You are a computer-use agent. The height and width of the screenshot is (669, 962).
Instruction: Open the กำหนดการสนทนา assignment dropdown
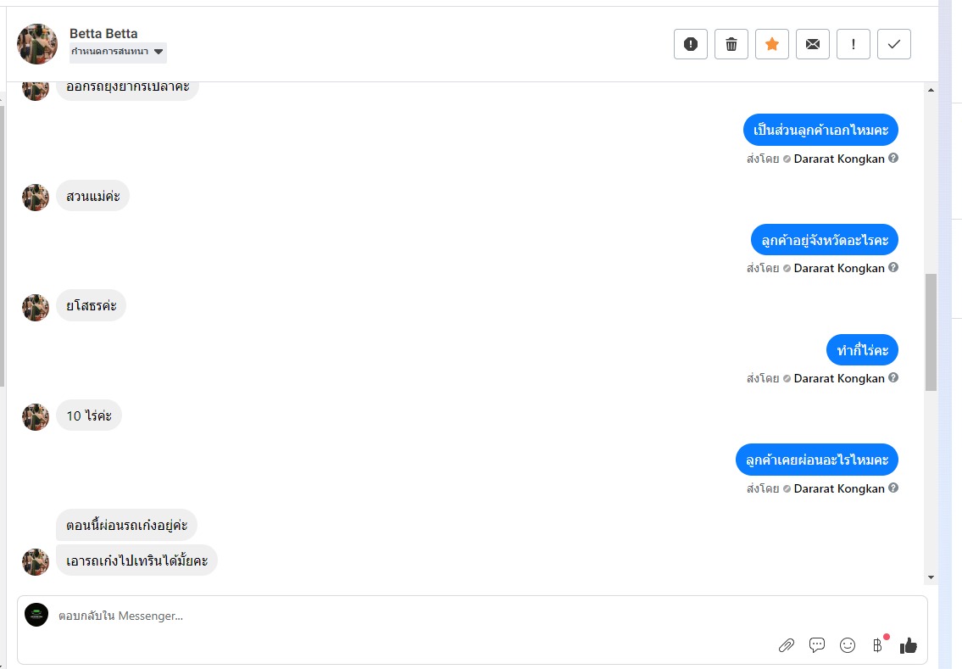[x=118, y=52]
